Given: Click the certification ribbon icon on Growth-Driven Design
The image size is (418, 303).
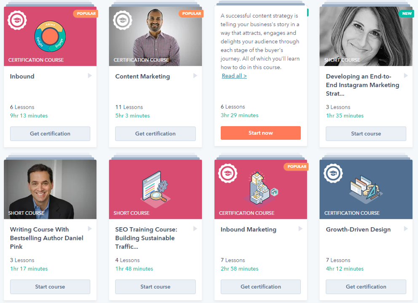Looking at the screenshot, I should (x=333, y=173).
